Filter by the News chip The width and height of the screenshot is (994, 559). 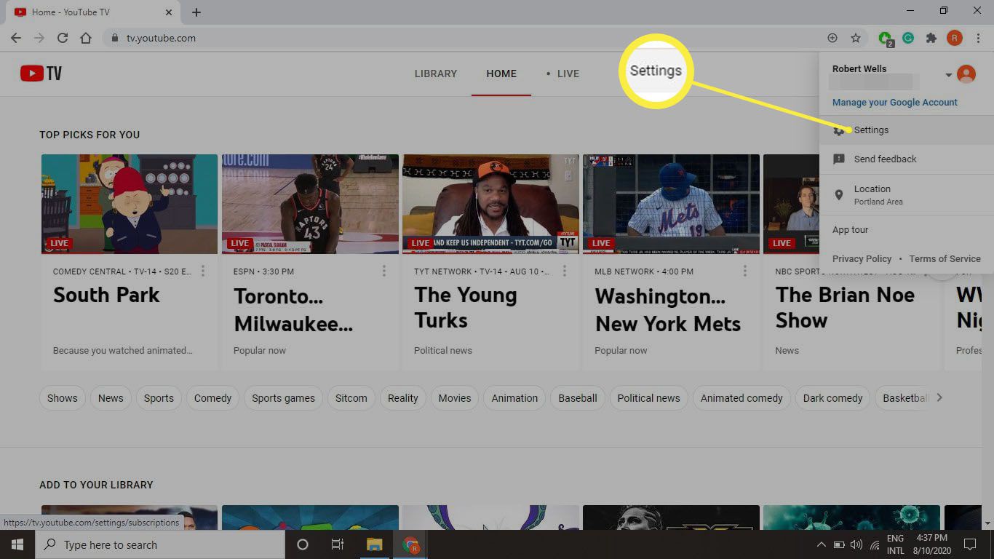tap(111, 398)
